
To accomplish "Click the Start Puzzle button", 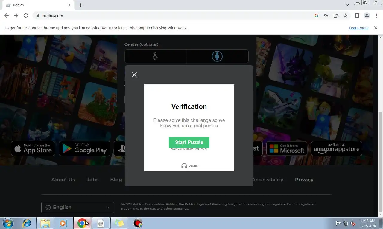I will (189, 142).
